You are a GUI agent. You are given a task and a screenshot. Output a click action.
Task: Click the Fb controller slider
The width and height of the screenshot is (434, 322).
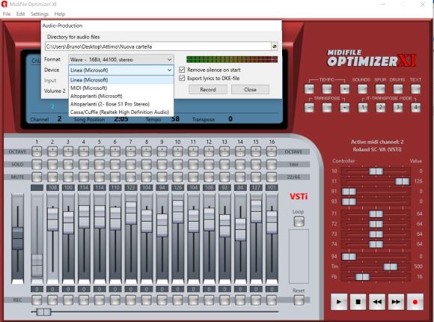362,276
